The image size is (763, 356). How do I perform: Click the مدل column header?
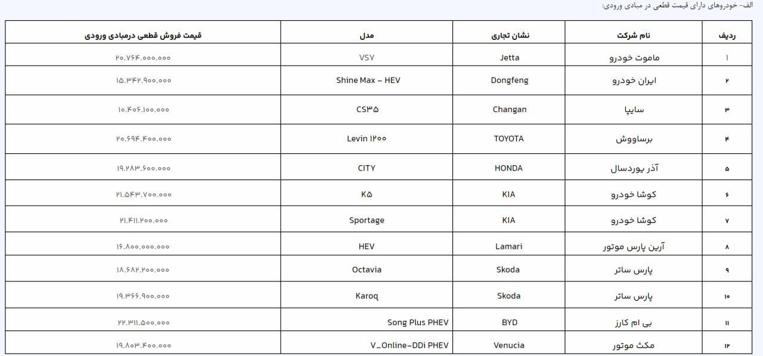point(367,35)
